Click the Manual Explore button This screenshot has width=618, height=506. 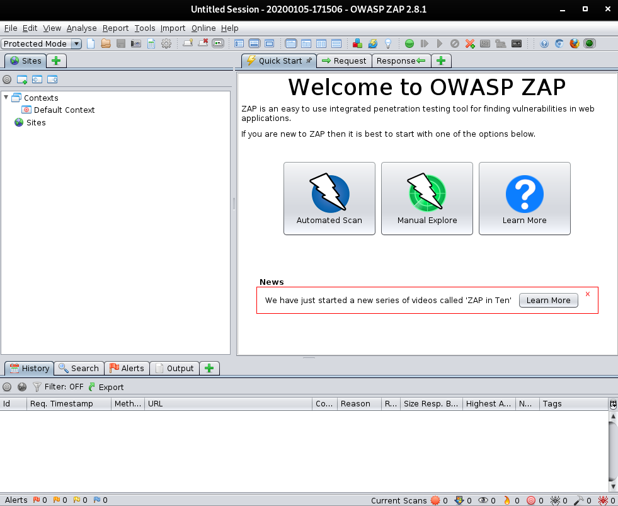pos(427,198)
